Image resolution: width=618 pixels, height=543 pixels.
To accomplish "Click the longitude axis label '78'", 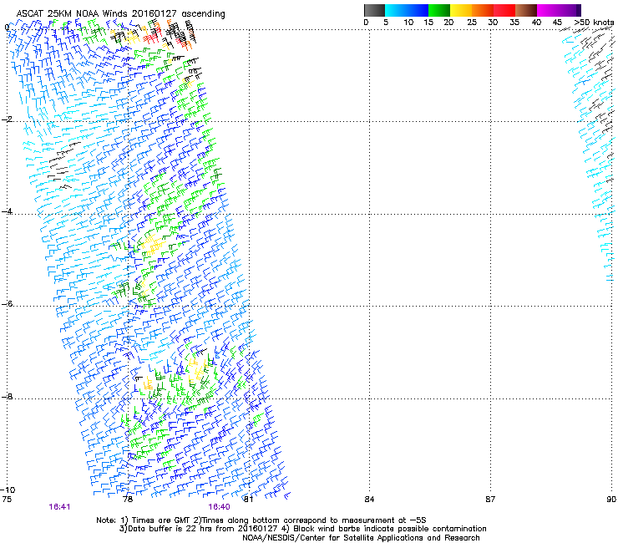I will coord(128,500).
